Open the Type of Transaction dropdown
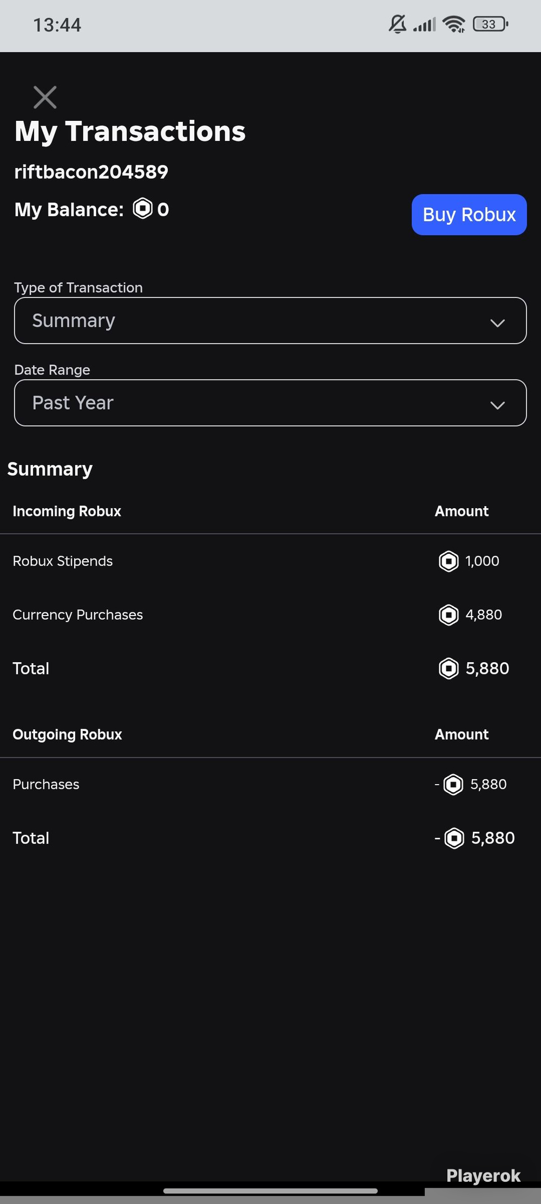The height and width of the screenshot is (1204, 541). (x=270, y=320)
